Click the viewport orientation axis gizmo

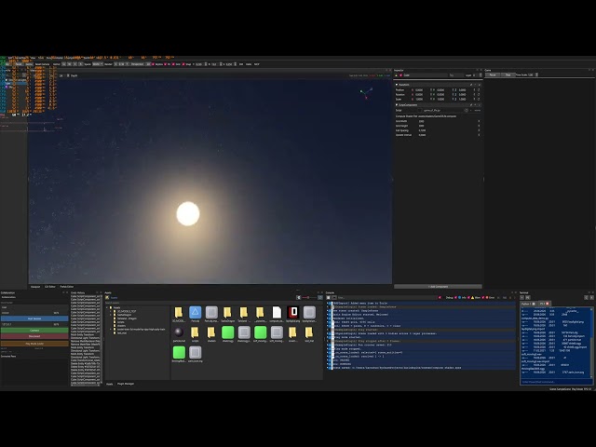(366, 93)
